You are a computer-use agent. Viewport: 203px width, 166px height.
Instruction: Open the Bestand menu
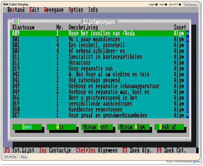[x=16, y=10]
